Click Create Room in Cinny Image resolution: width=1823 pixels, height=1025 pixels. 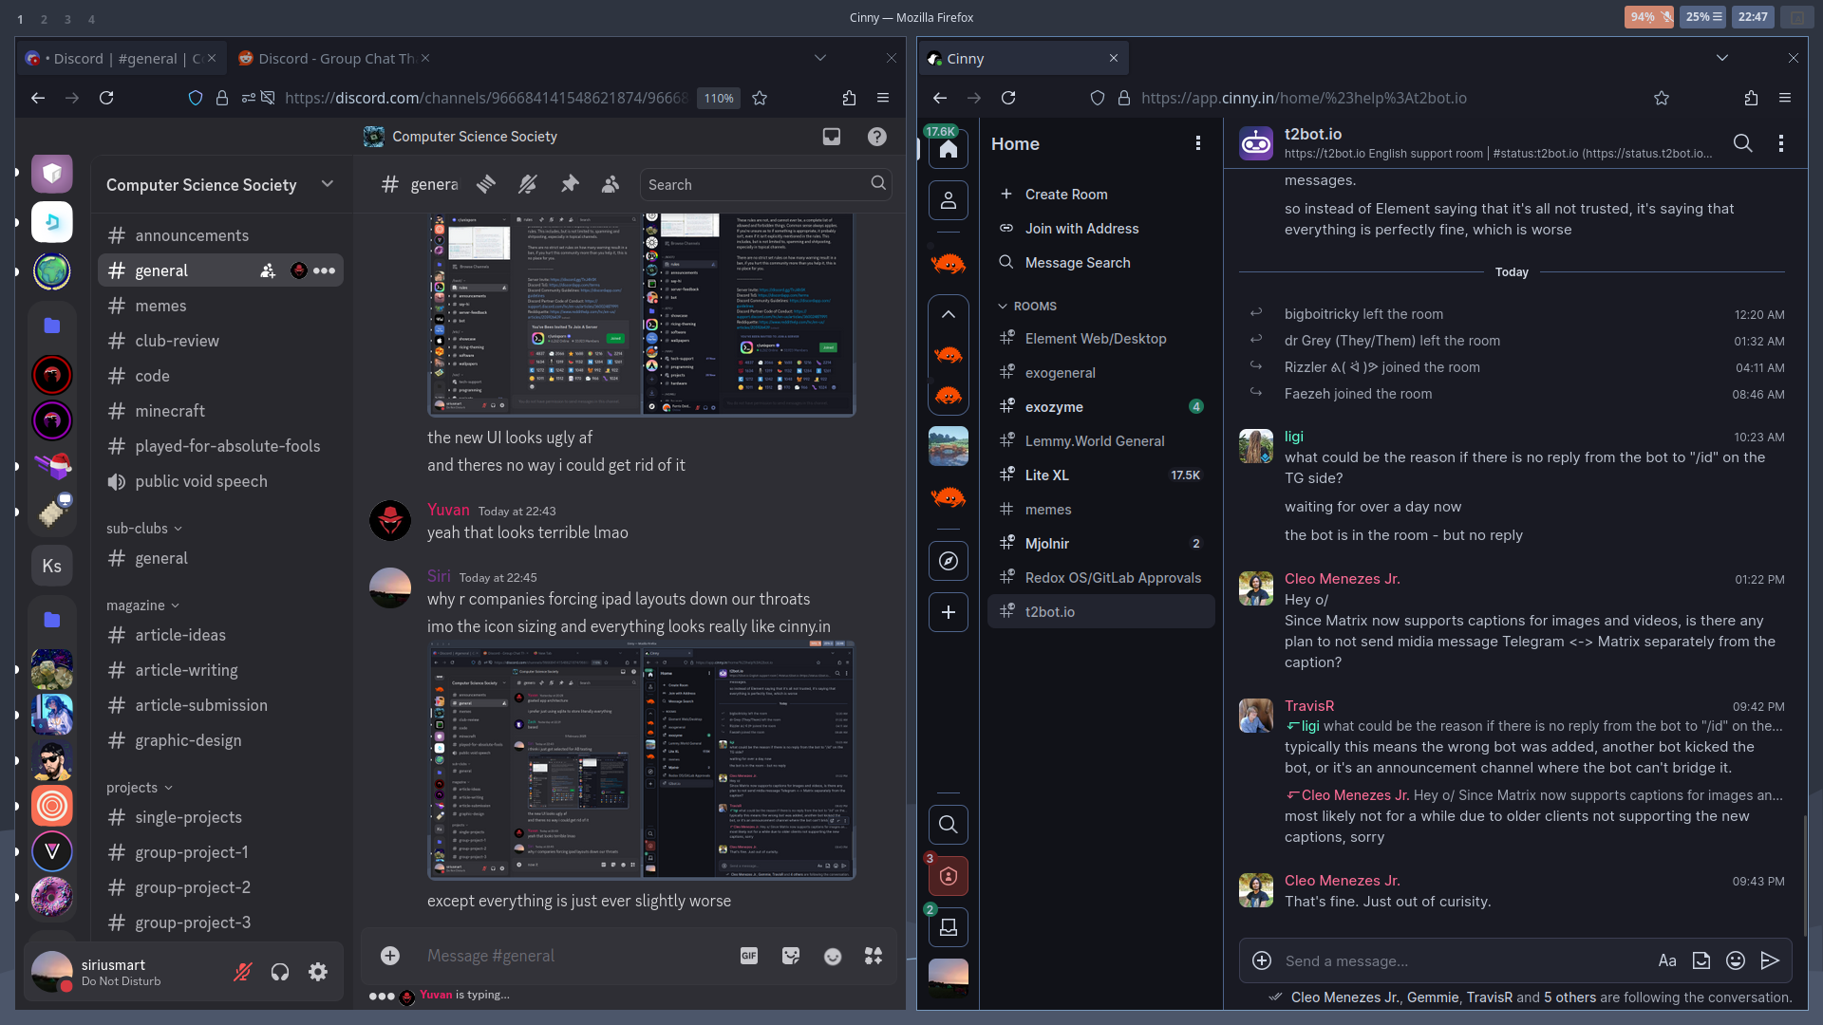pos(1065,194)
